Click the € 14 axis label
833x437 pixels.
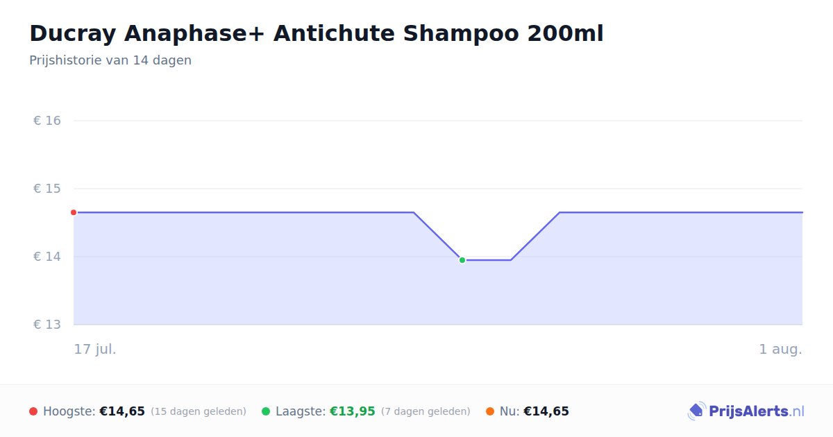47,257
